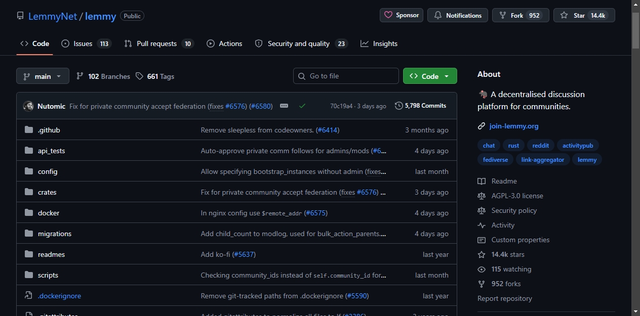Star the repository with Star button
640x316 pixels.
pyautogui.click(x=584, y=15)
